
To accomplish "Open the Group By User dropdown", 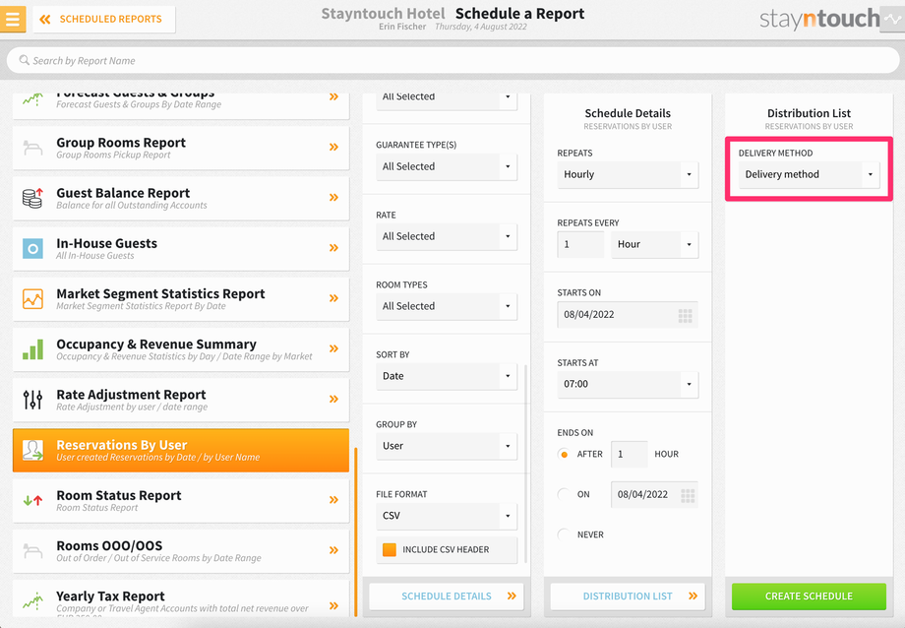I will [447, 446].
